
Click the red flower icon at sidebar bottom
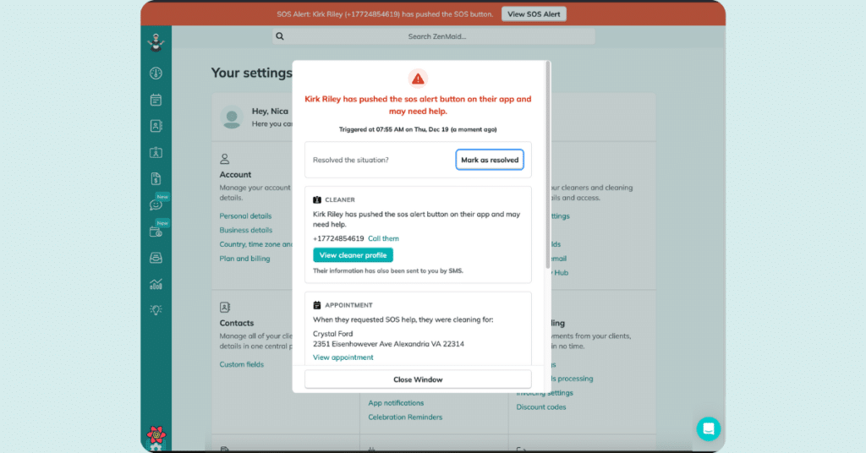(x=156, y=434)
